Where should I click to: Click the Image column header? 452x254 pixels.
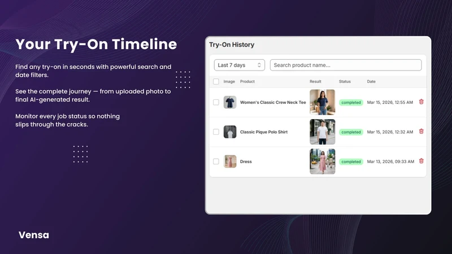point(229,81)
